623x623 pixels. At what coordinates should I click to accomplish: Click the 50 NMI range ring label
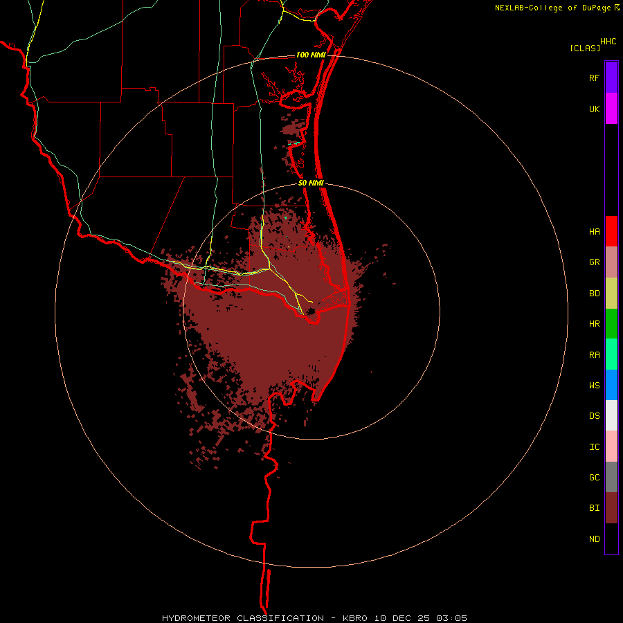(311, 183)
